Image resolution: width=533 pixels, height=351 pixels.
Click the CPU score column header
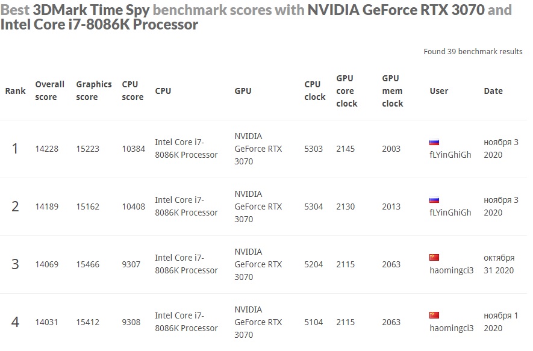point(132,91)
